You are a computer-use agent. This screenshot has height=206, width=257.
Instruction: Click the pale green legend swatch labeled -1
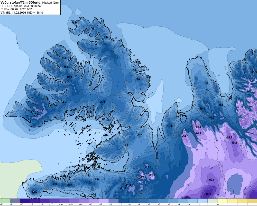pos(213,201)
